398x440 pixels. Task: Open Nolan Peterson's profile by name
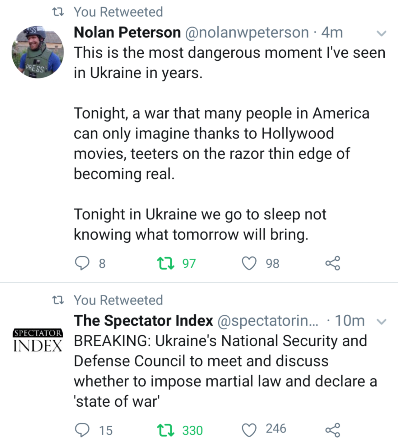pyautogui.click(x=127, y=32)
